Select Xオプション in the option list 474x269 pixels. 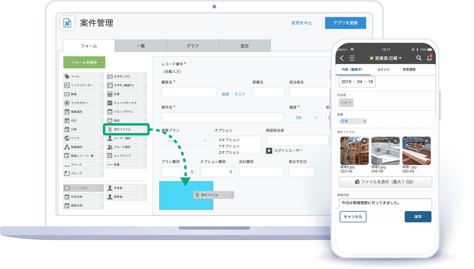click(x=229, y=140)
